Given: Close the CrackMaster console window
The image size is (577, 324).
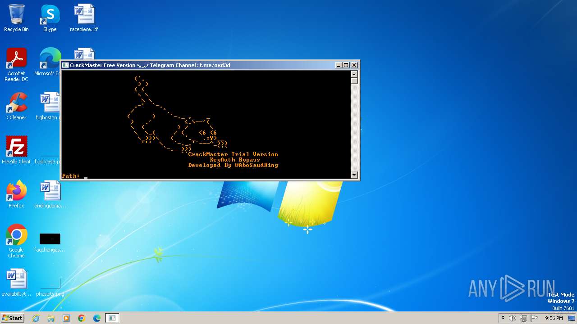Looking at the screenshot, I should point(354,65).
